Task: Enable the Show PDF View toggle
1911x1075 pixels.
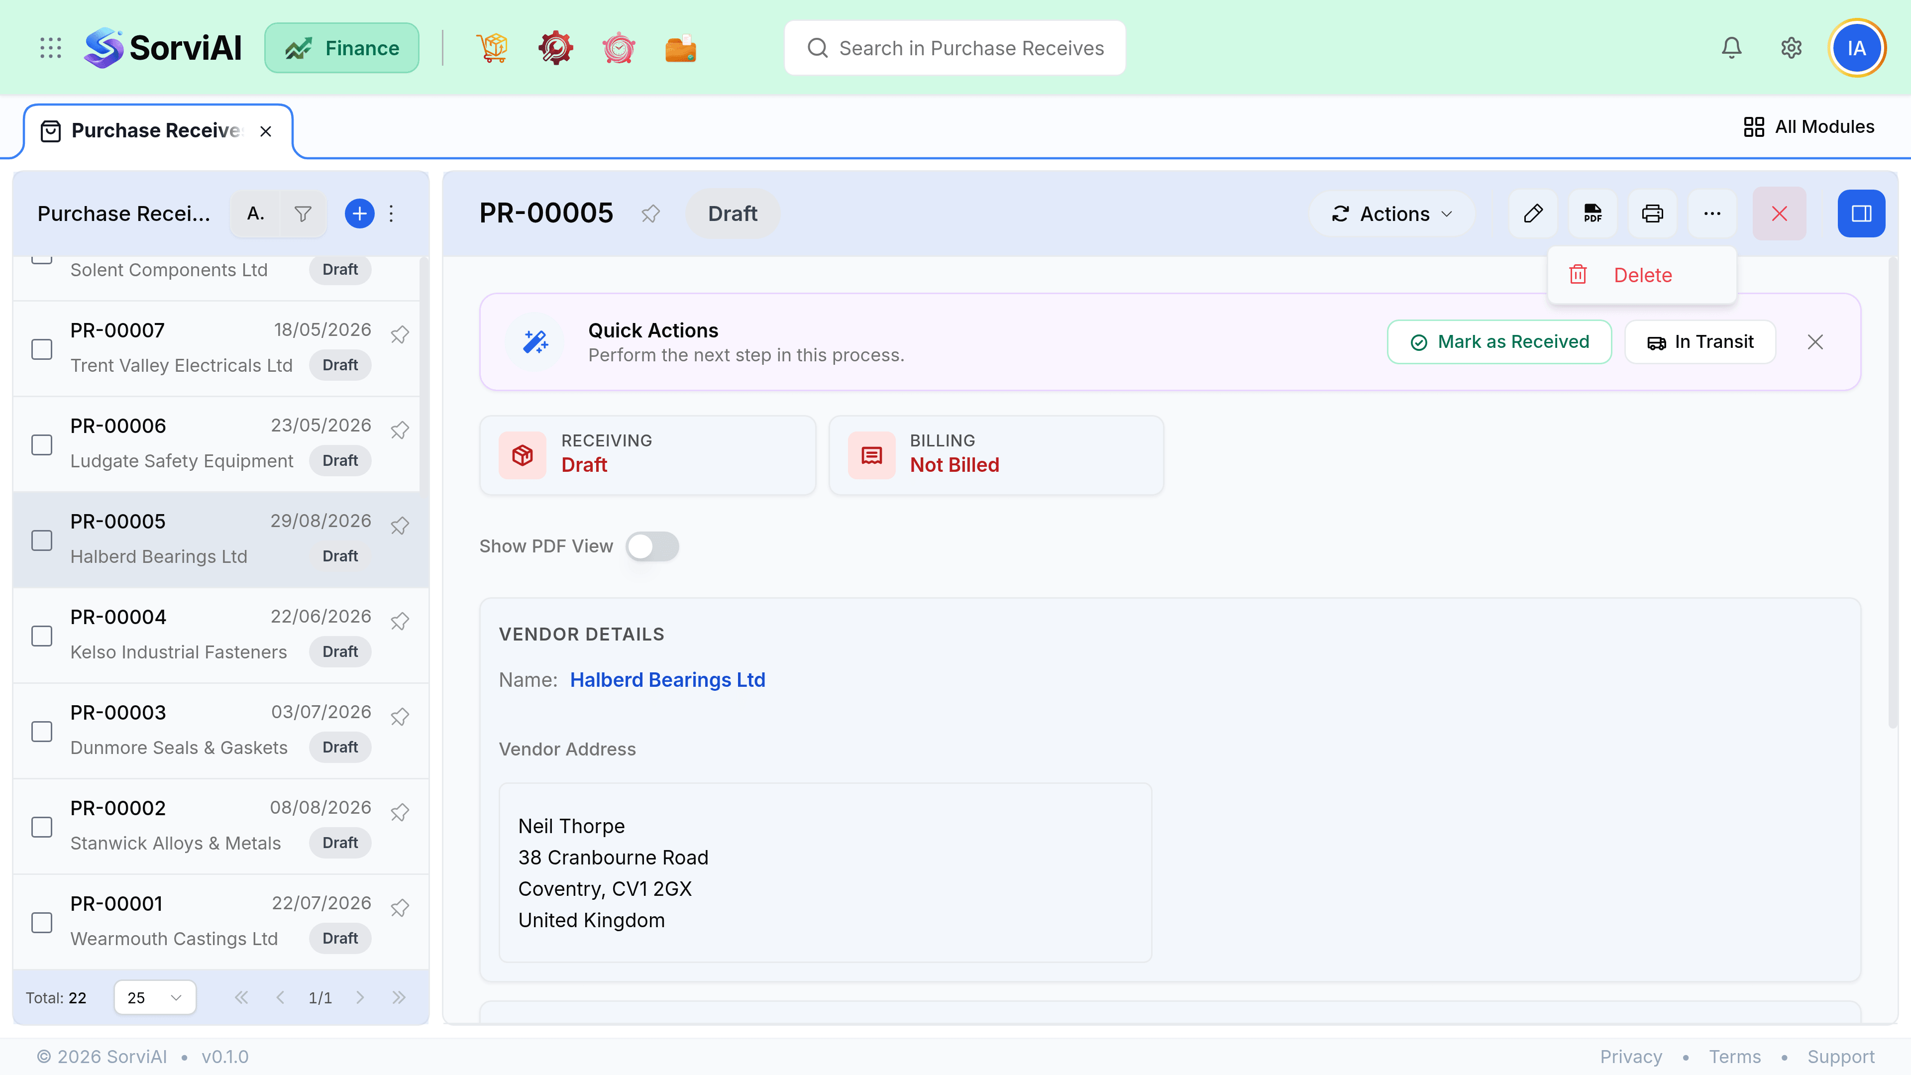Action: tap(652, 546)
